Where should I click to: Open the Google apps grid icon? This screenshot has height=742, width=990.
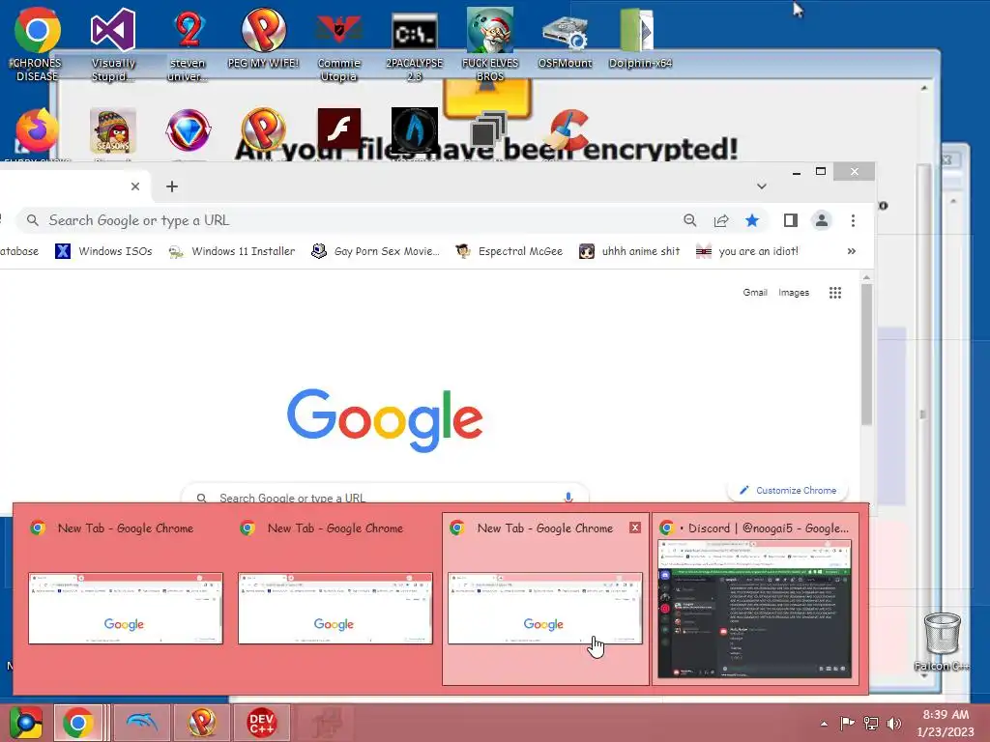click(x=835, y=293)
